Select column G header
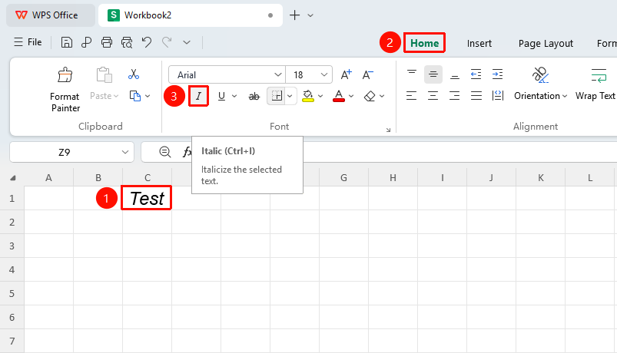The image size is (617, 353). click(343, 178)
